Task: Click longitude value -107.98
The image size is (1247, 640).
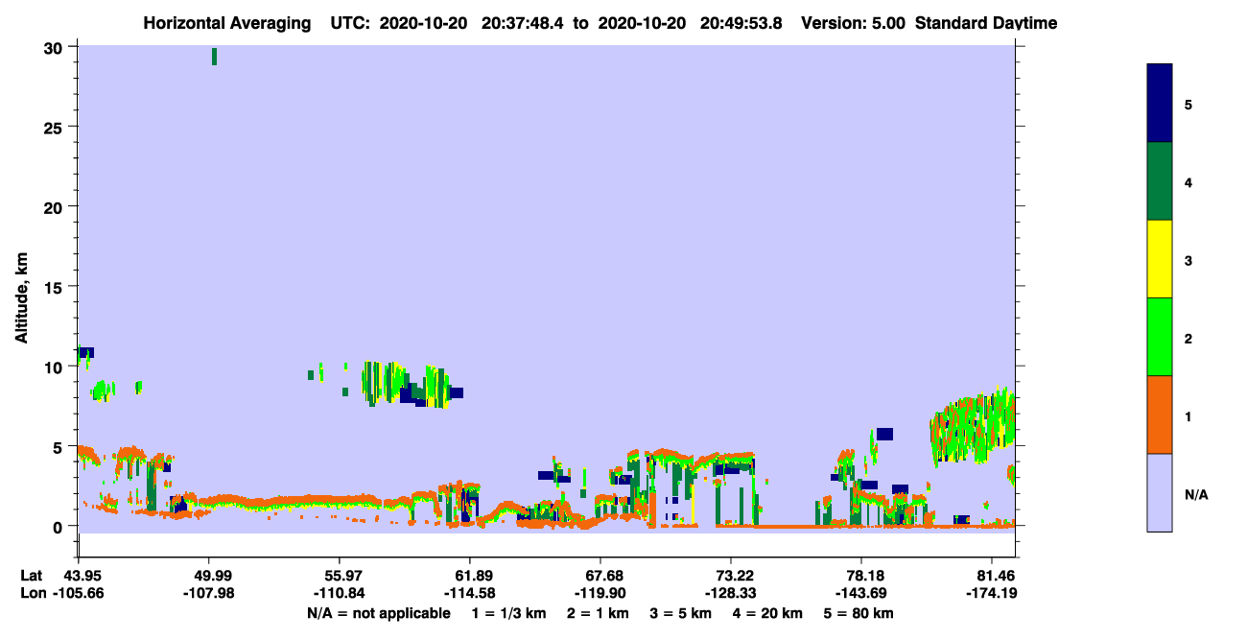Action: 209,593
